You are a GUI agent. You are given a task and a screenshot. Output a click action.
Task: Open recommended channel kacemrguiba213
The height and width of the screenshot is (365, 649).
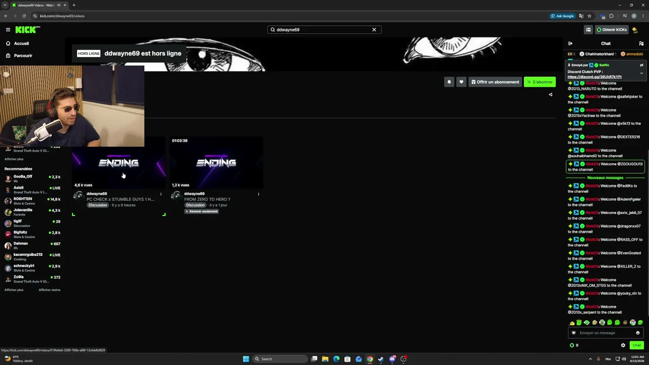(x=32, y=256)
